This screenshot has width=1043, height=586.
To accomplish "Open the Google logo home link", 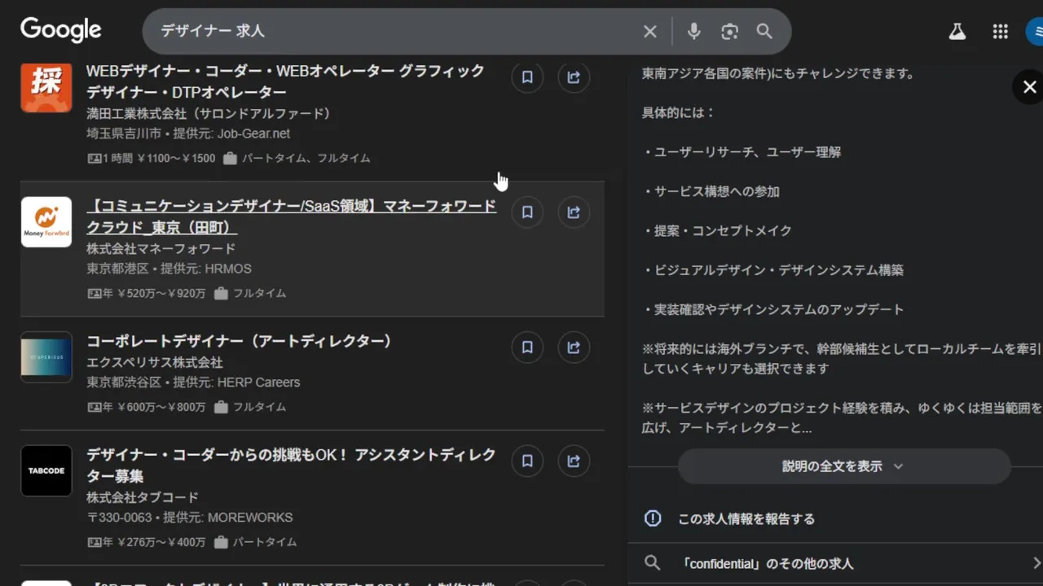I will (61, 30).
